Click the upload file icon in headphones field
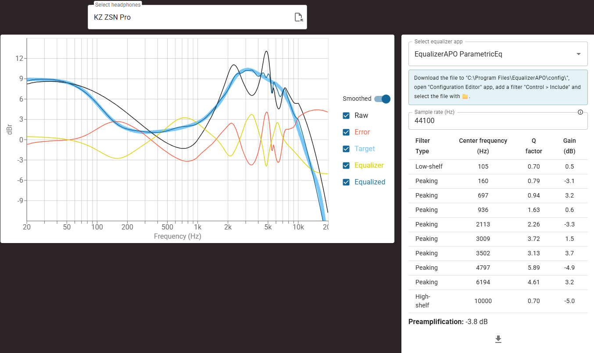 [298, 18]
